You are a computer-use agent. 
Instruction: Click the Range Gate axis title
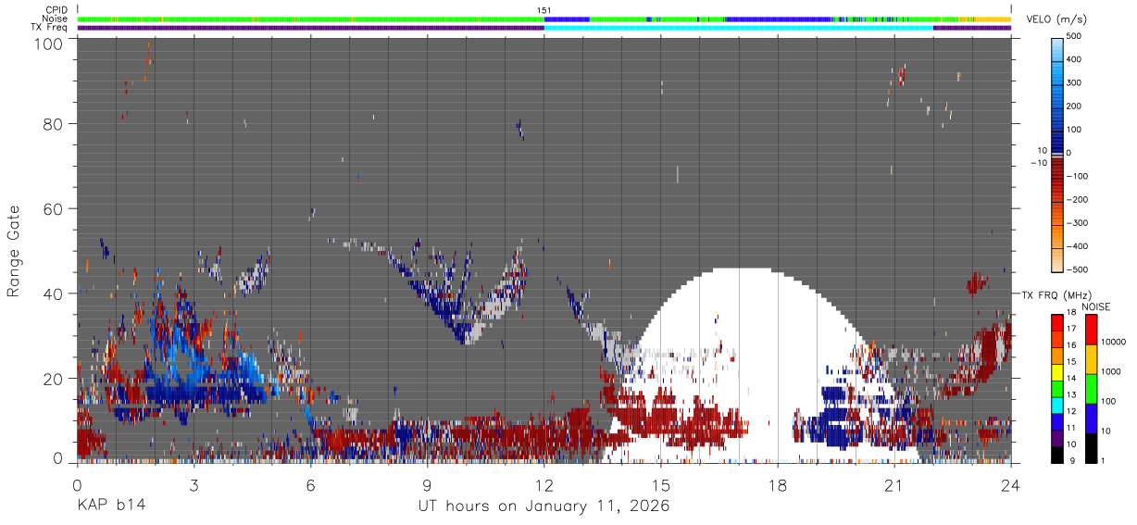(x=15, y=252)
